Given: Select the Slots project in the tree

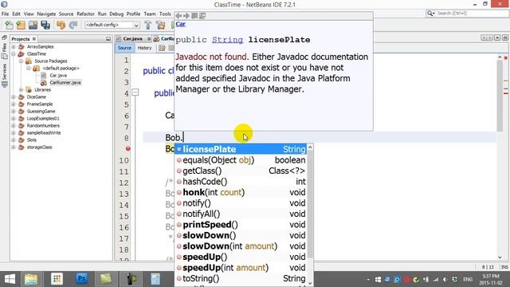Looking at the screenshot, I should [x=32, y=140].
